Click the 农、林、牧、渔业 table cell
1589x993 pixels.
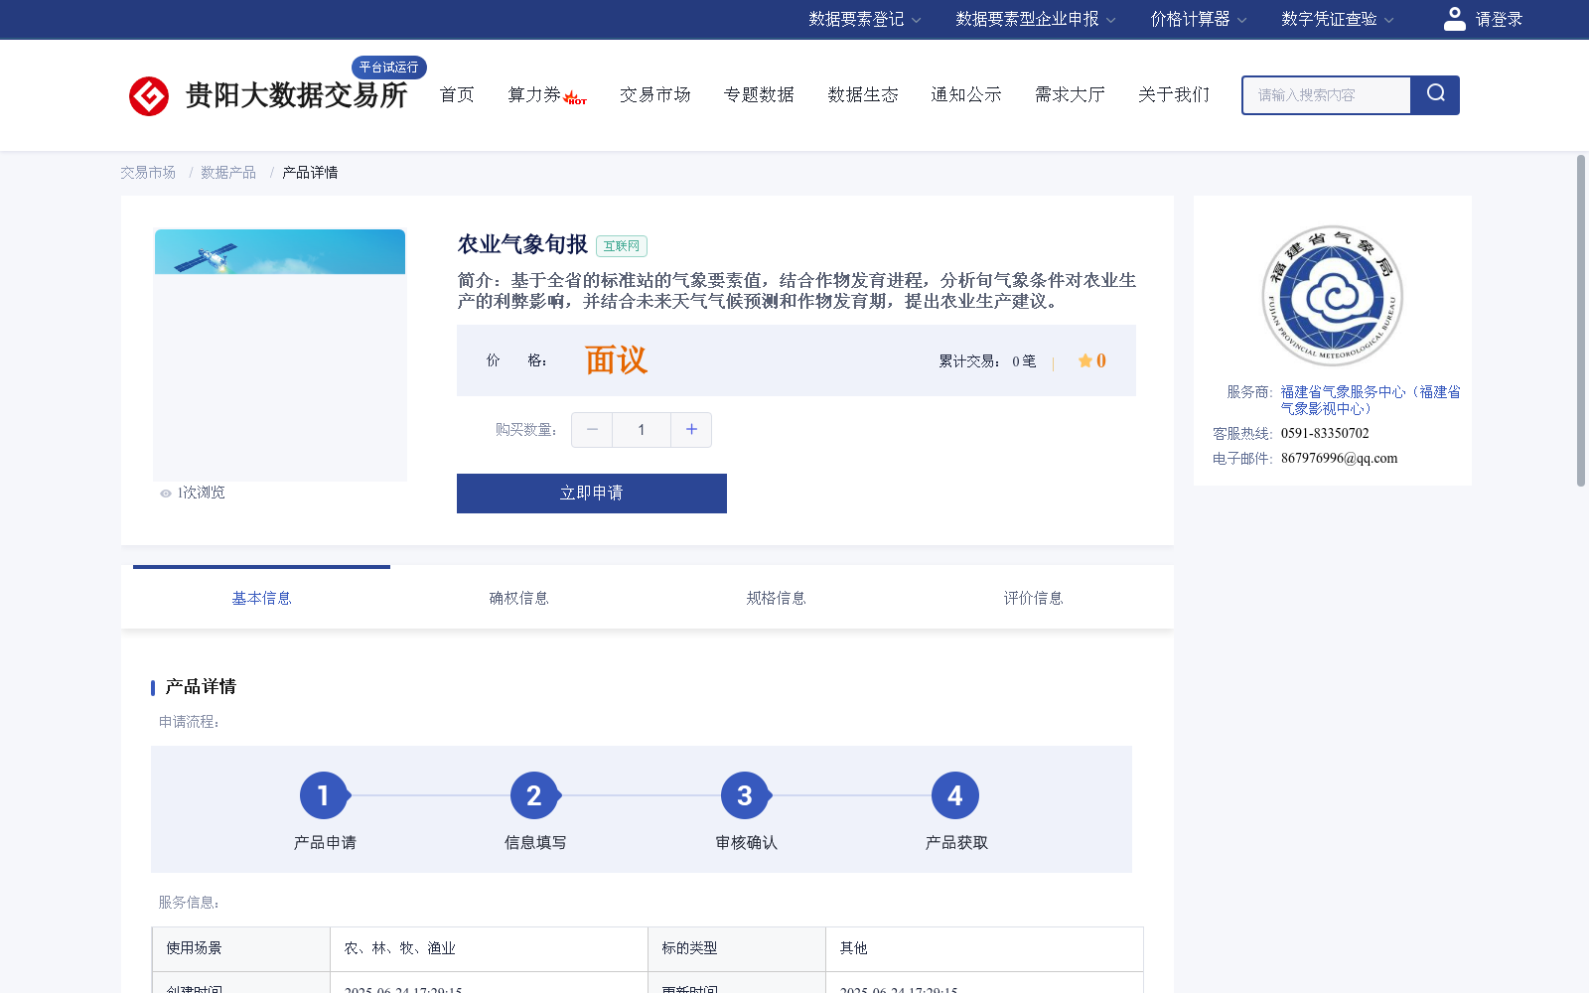[489, 949]
